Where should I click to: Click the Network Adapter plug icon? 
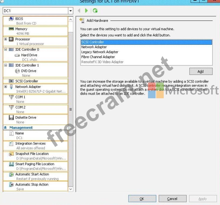11,86
